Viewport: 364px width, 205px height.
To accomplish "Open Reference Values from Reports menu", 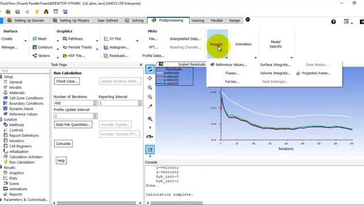I will [x=229, y=64].
